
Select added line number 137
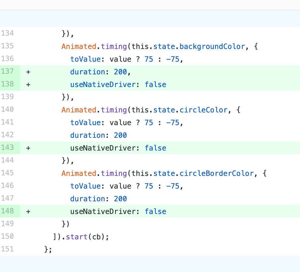point(8,71)
